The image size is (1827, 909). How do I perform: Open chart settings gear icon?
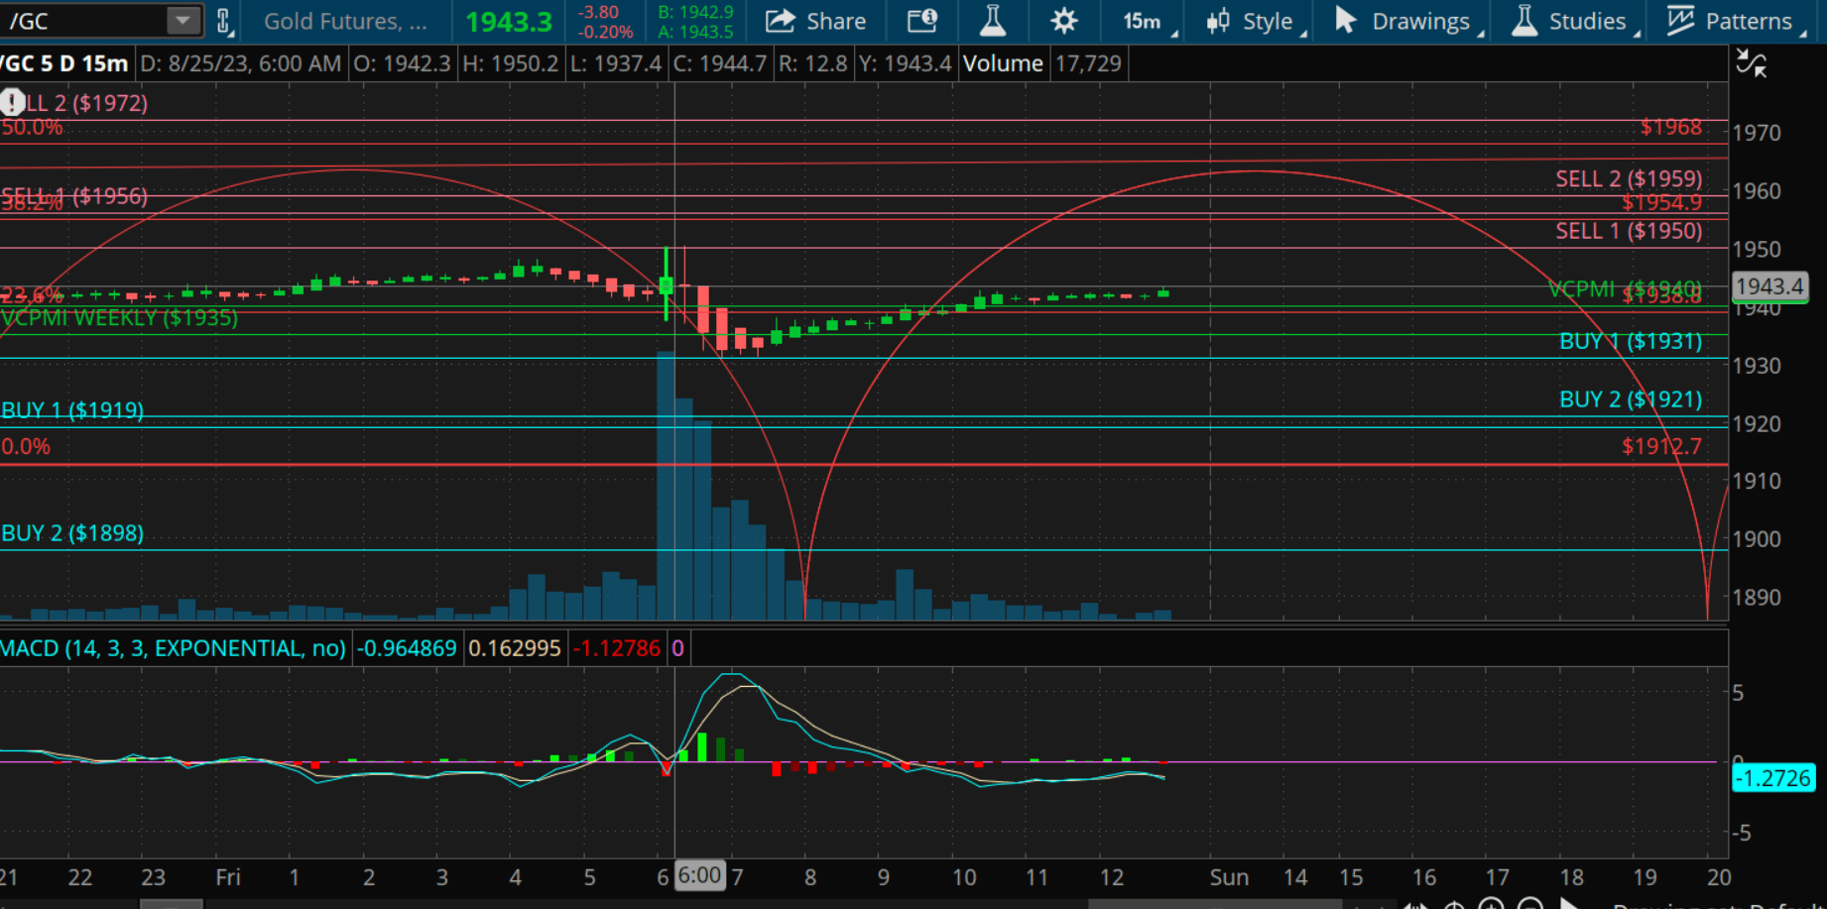[x=1063, y=21]
